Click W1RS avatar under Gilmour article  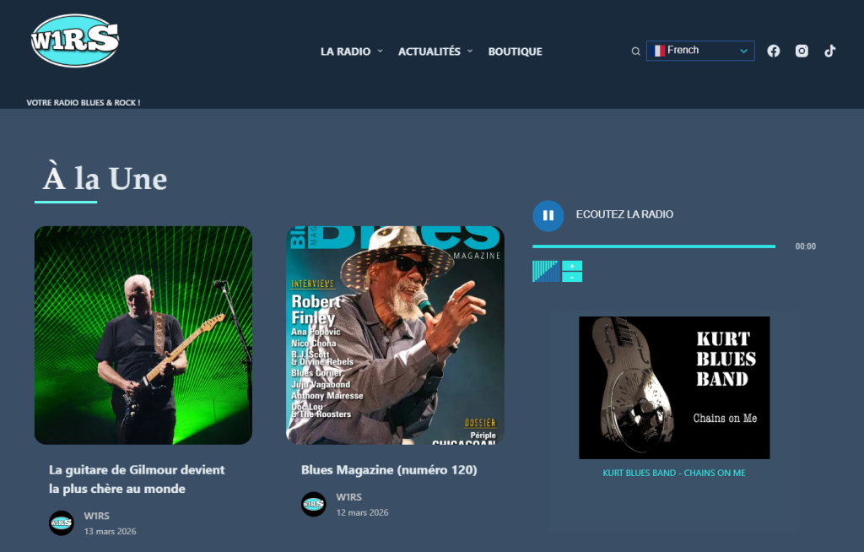point(62,523)
